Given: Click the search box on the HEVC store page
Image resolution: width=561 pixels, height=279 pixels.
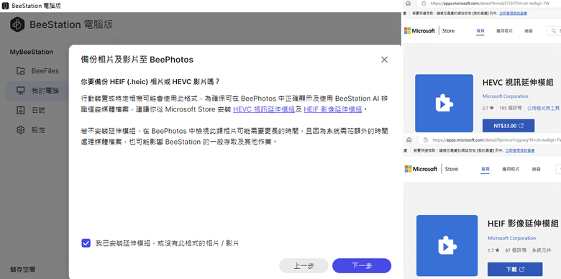Looking at the screenshot, I should tap(554, 31).
